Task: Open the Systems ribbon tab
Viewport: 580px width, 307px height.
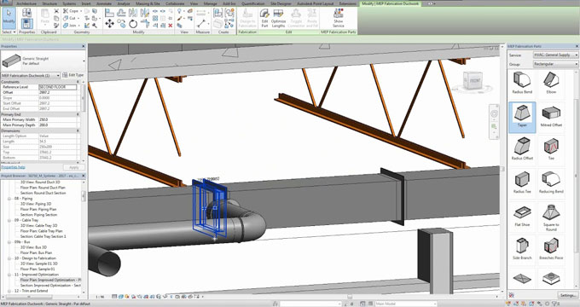Action: [x=69, y=3]
